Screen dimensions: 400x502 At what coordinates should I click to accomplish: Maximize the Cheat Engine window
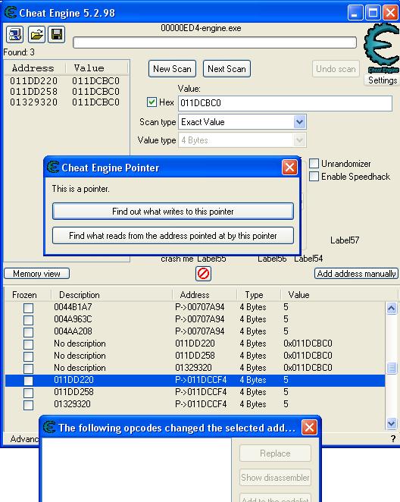[x=373, y=13]
